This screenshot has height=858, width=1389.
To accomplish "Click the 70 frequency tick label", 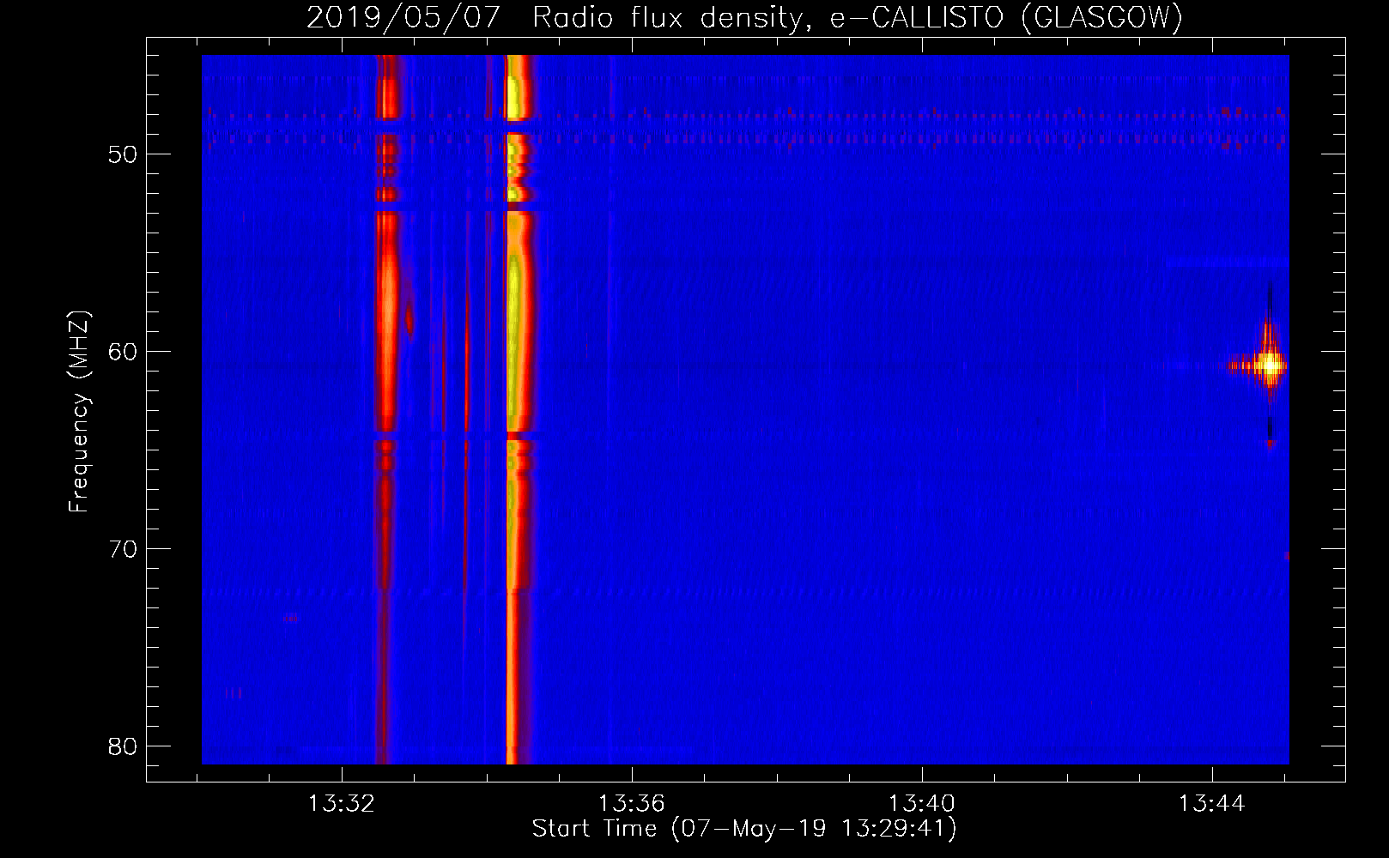I will [123, 549].
